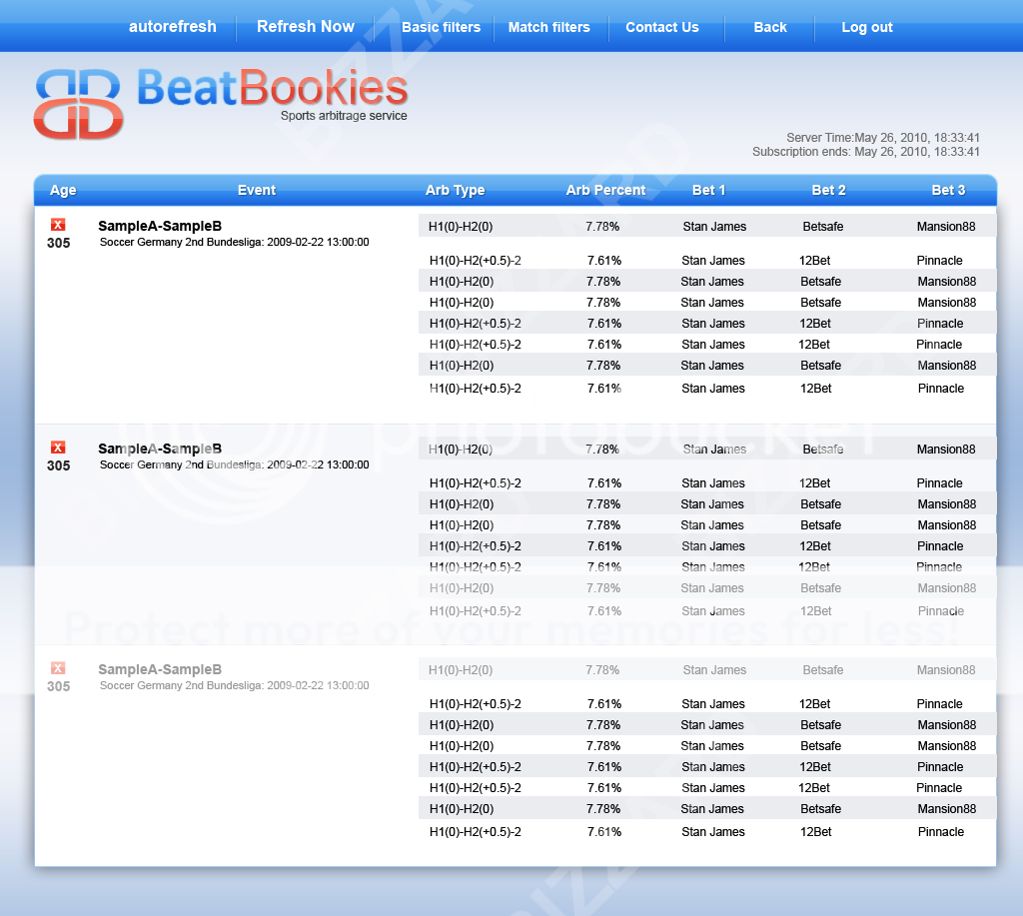Viewport: 1023px width, 916px height.
Task: Click the Bet 1 column header
Action: (x=708, y=190)
